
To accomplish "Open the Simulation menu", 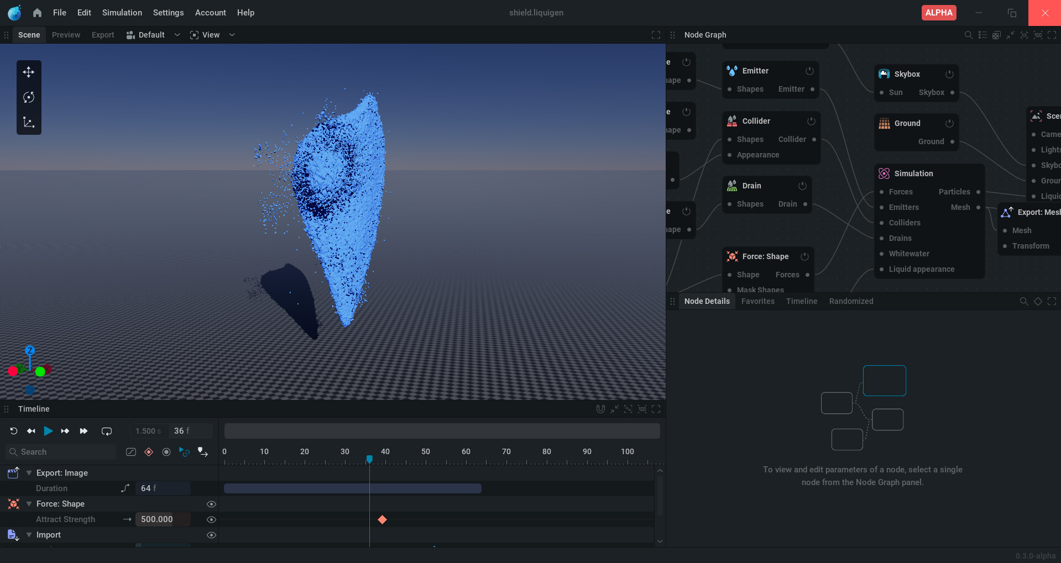I will [122, 13].
